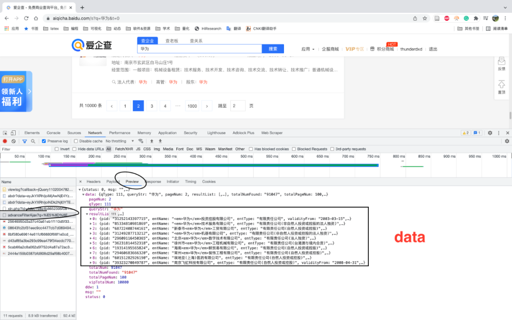512x320 pixels.
Task: Export HAR download arrow icon
Action: (x=160, y=141)
